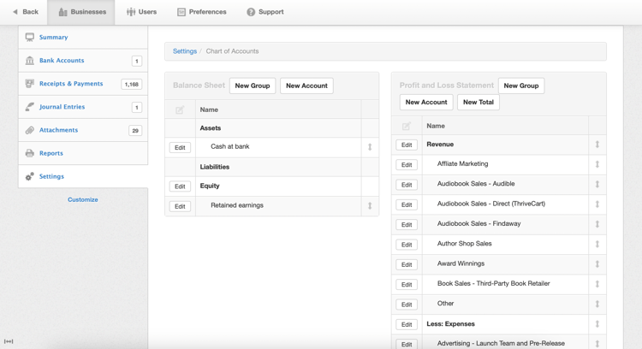The image size is (642, 349).
Task: Click the Bank Accounts building icon
Action: [30, 61]
